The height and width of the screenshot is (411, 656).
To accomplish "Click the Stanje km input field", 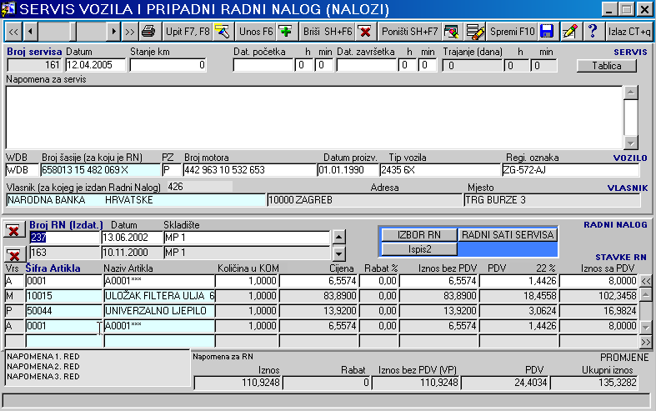I will pyautogui.click(x=168, y=65).
